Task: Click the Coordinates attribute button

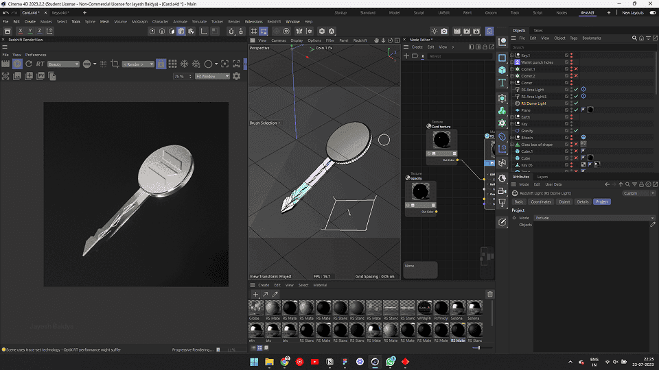Action: pyautogui.click(x=541, y=201)
